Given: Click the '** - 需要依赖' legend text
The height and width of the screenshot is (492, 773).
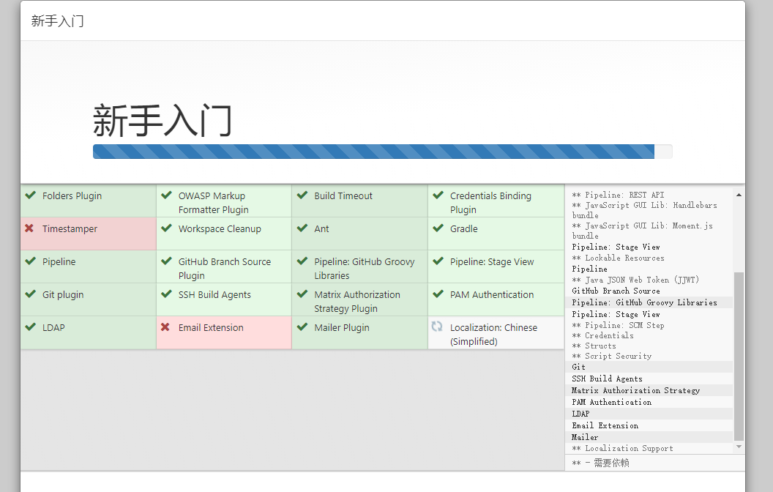Looking at the screenshot, I should (600, 463).
